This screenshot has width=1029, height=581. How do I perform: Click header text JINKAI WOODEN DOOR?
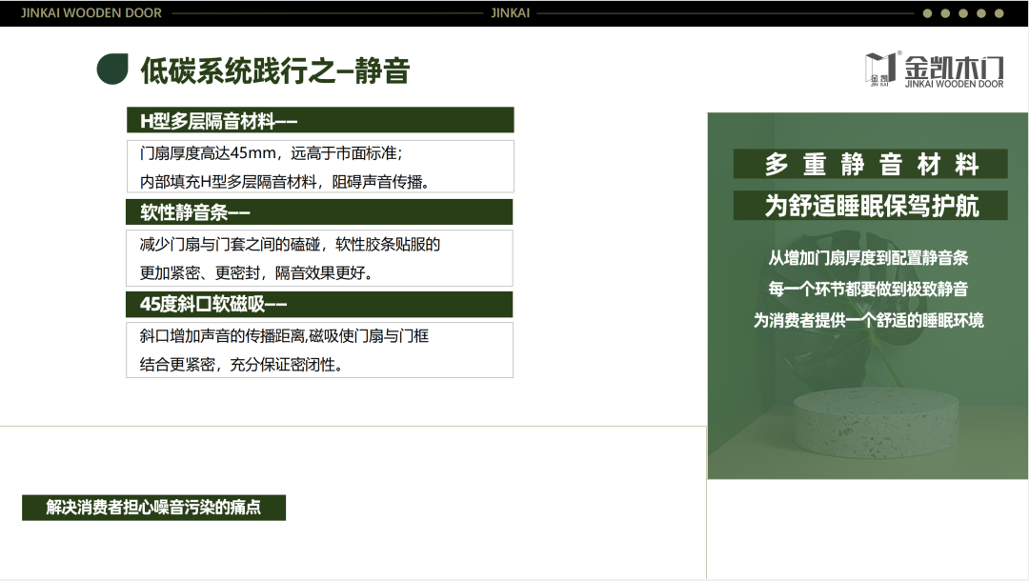(91, 13)
